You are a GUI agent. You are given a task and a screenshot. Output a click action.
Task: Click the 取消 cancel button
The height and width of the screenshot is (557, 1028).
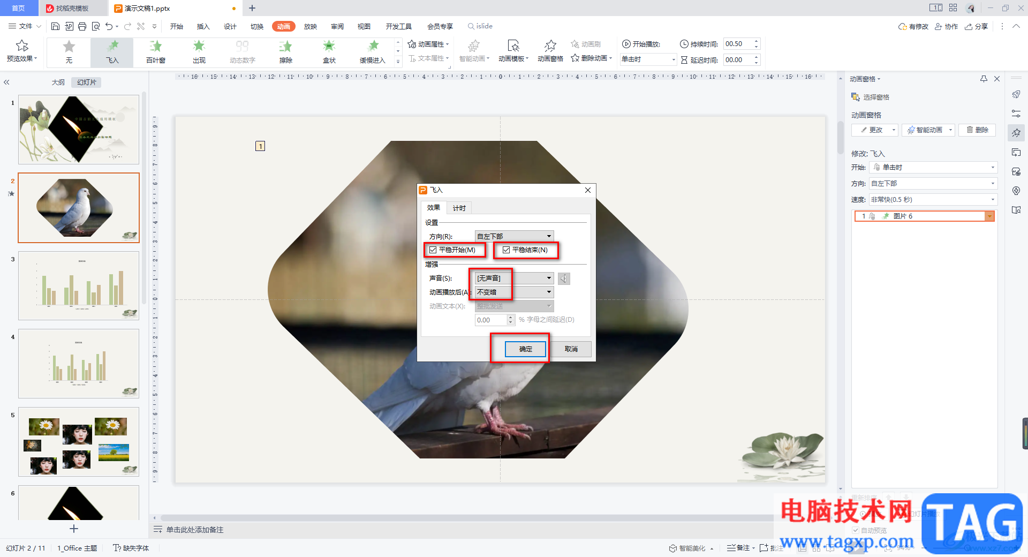coord(571,349)
